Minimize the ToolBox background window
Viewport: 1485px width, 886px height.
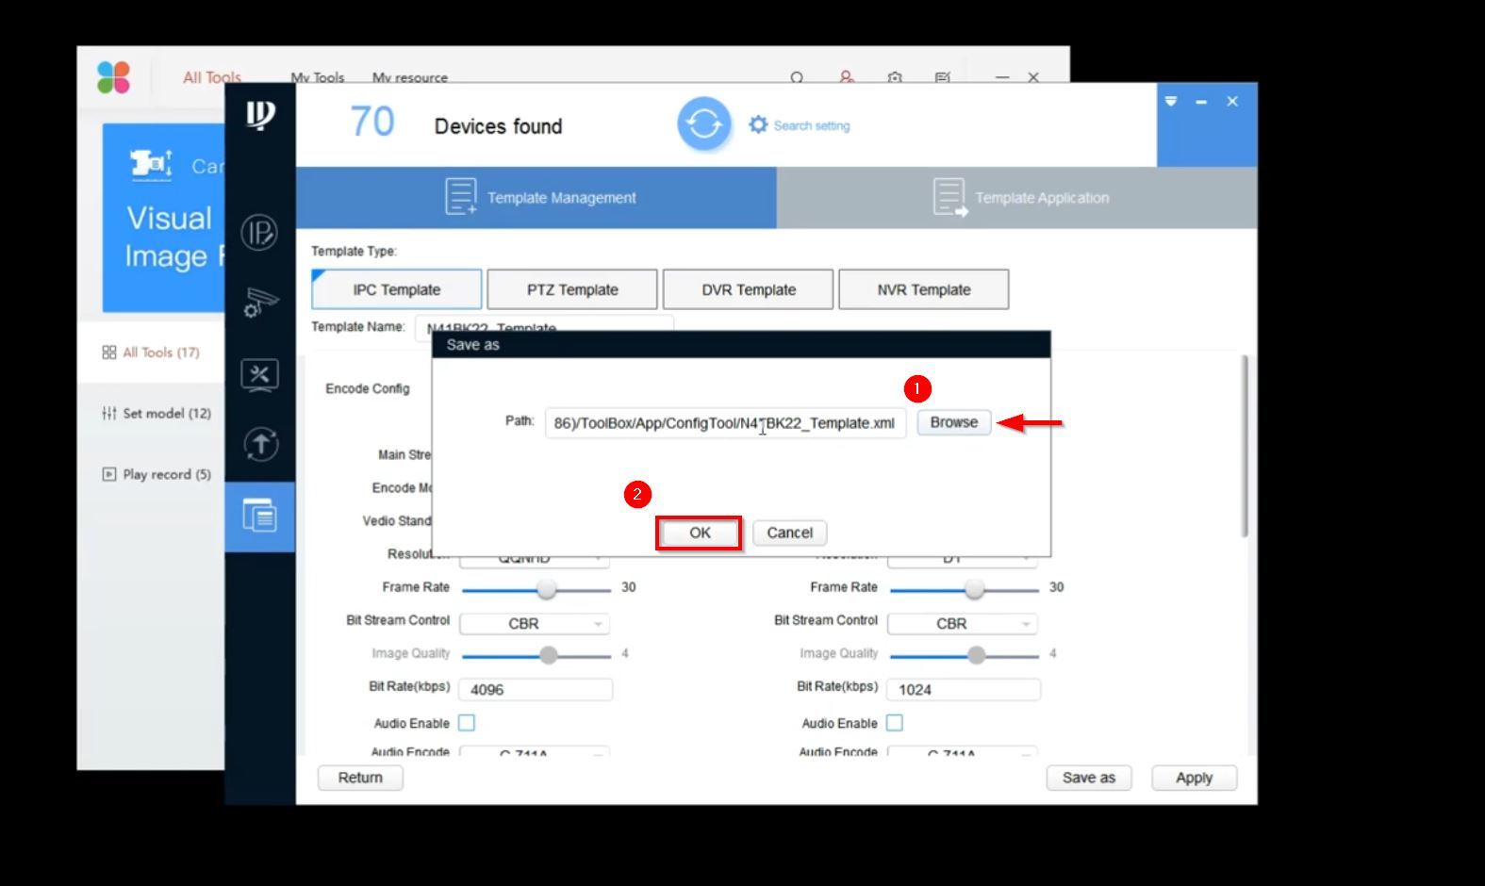1002,77
